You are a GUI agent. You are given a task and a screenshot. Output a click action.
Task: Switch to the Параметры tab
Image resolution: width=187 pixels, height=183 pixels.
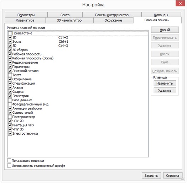coord(26,15)
